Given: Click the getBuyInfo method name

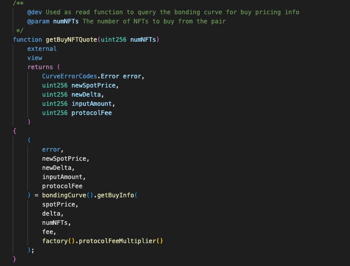Looking at the screenshot, I should click(115, 195).
